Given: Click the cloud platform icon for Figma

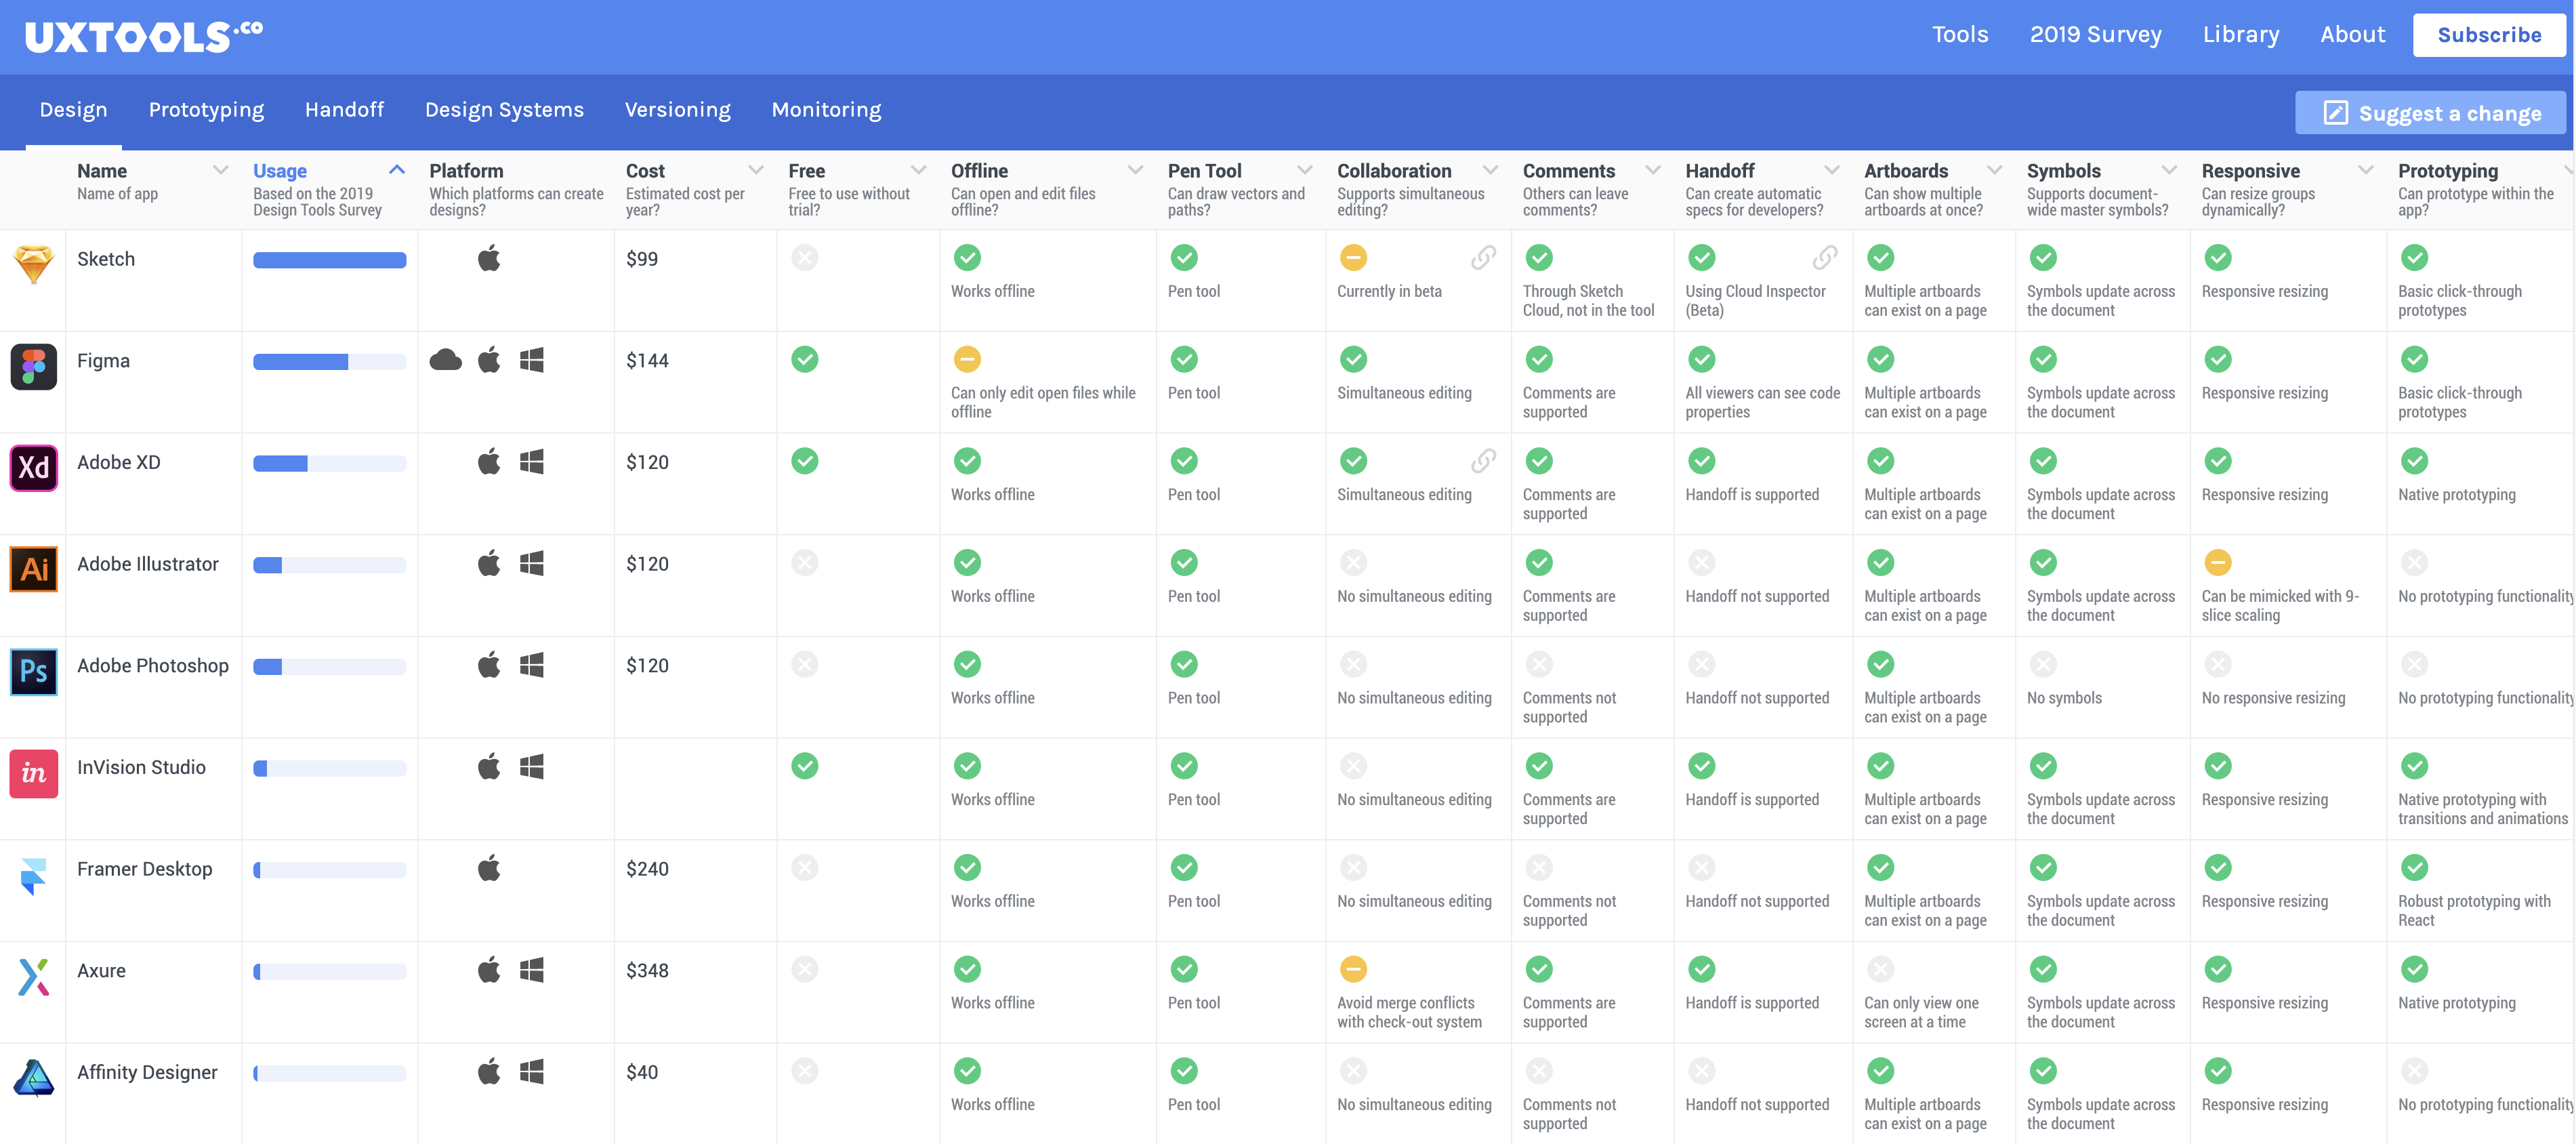Looking at the screenshot, I should coord(445,359).
